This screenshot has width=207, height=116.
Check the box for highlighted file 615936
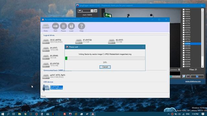pos(183,44)
